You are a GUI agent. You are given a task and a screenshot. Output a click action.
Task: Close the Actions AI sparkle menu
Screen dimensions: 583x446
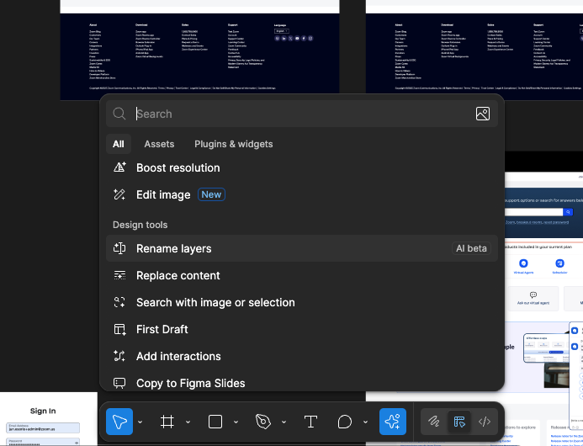pos(392,422)
